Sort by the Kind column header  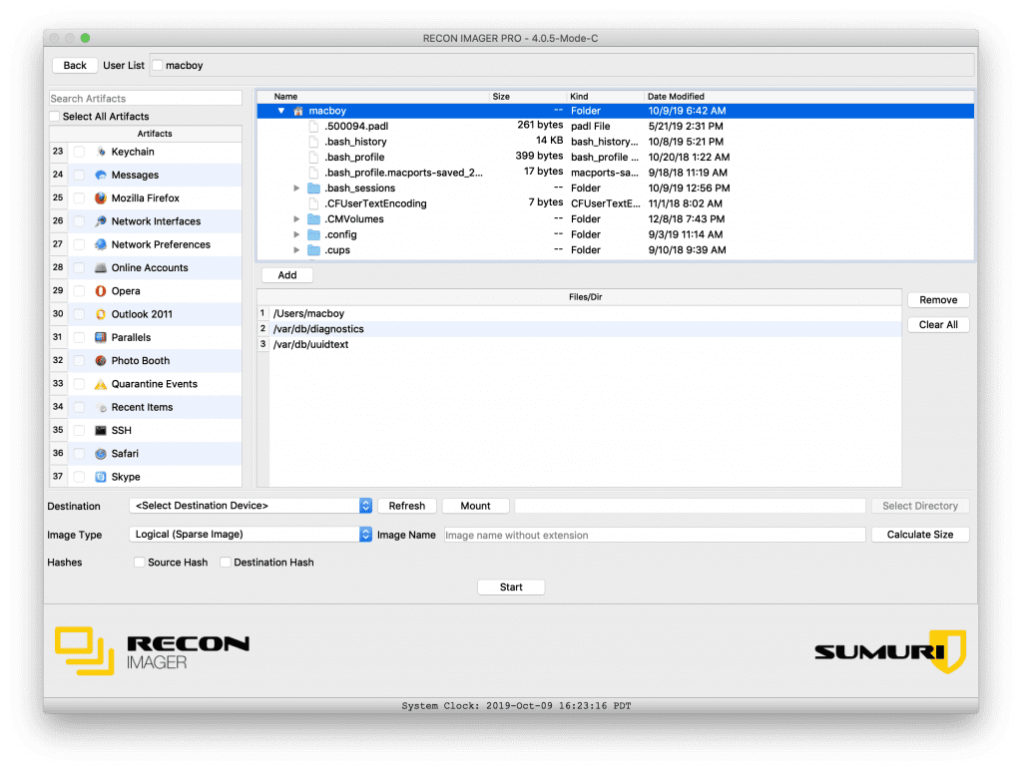(605, 97)
